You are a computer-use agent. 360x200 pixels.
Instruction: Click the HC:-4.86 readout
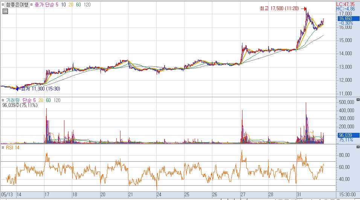(346, 9)
